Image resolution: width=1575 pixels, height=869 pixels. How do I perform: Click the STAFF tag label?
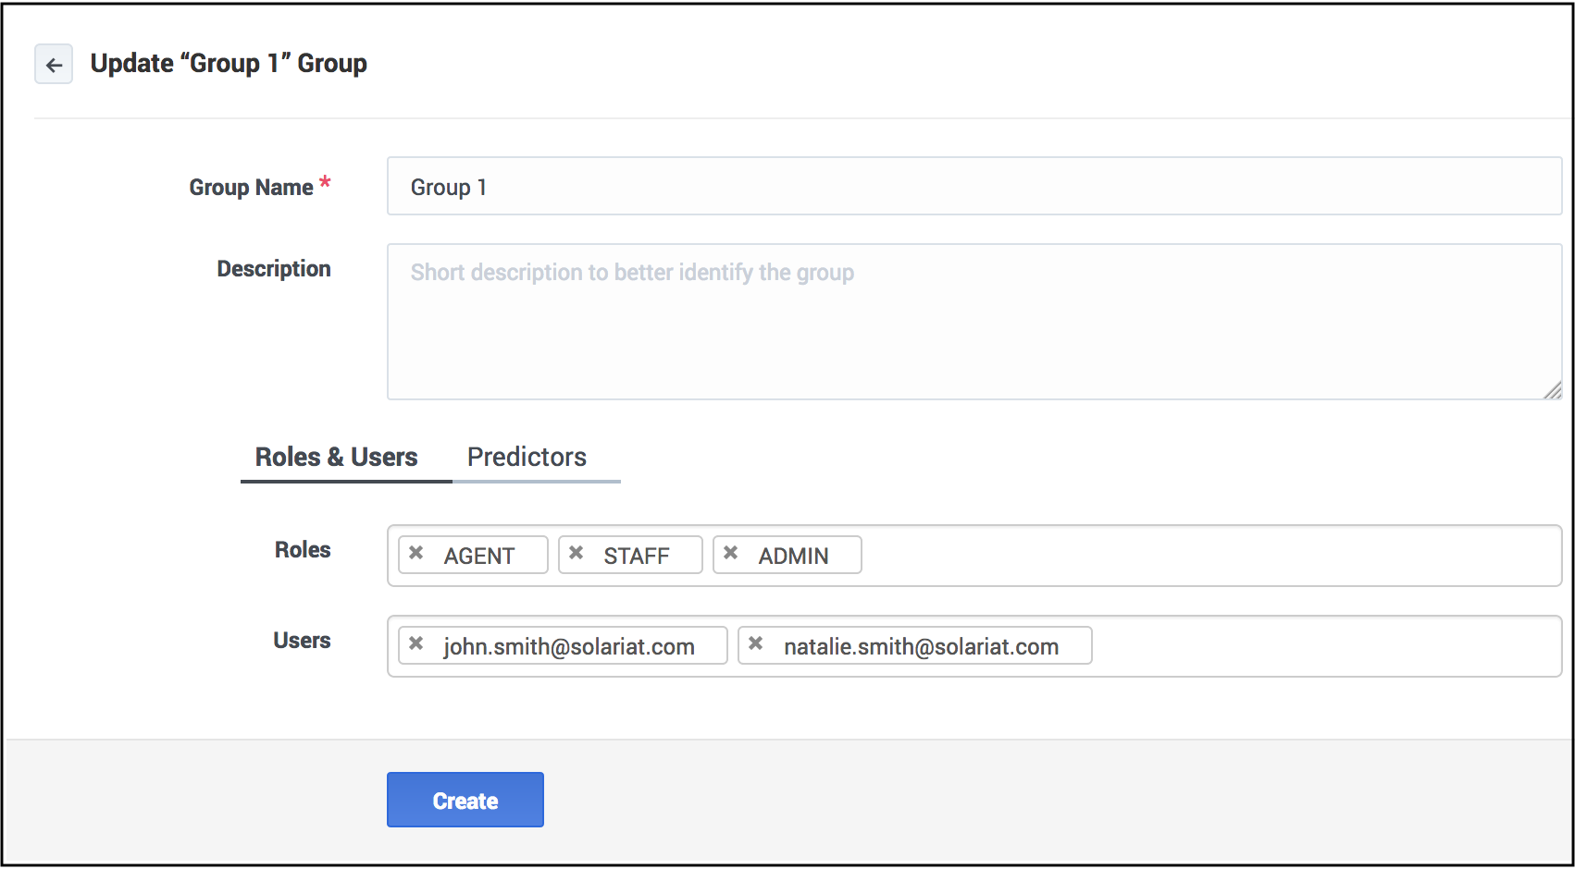coord(637,556)
